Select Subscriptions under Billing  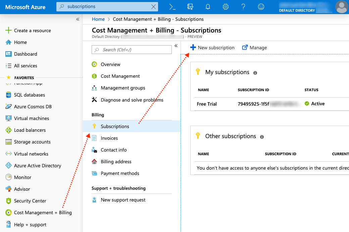132,126
